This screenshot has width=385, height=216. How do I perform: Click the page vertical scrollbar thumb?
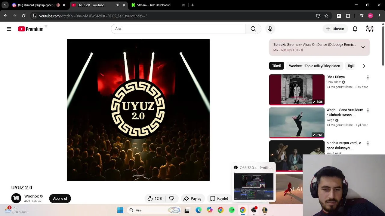(383, 46)
